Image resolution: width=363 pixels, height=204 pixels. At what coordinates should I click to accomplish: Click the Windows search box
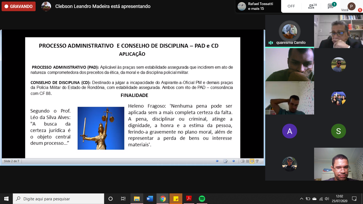tap(58, 199)
